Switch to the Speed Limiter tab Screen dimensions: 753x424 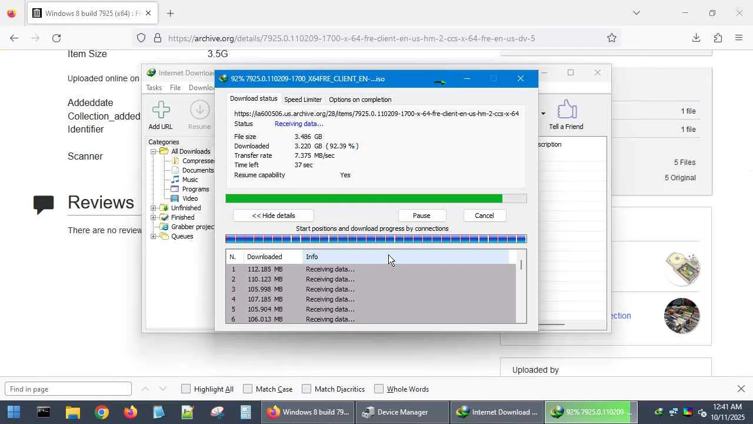click(303, 100)
